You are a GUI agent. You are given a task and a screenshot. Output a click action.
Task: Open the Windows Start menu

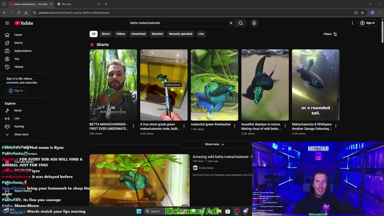[x=139, y=211]
